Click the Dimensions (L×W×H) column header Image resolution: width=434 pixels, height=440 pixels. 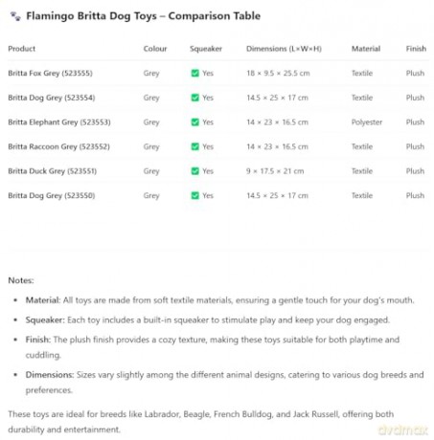pos(284,49)
